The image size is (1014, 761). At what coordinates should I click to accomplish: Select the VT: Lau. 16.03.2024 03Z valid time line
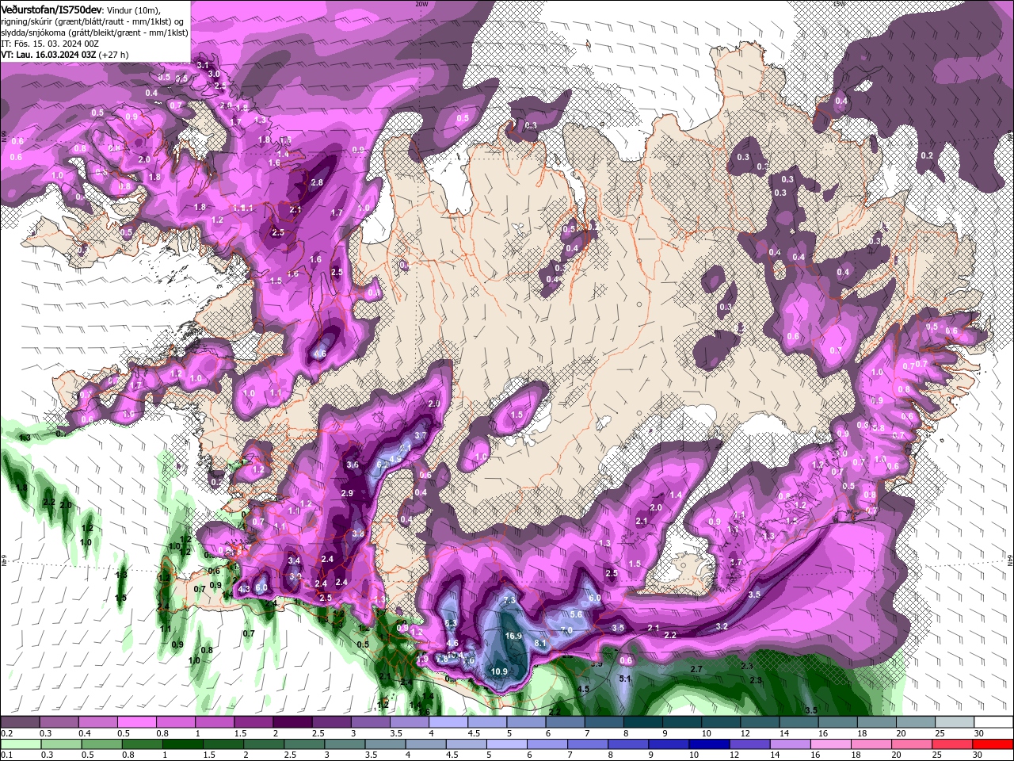coord(65,55)
